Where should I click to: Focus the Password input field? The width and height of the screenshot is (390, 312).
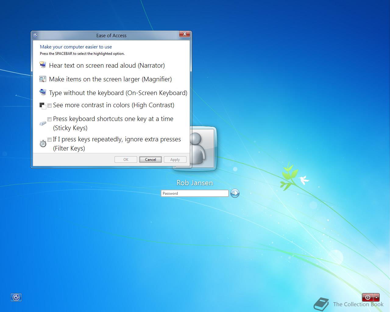(x=195, y=193)
